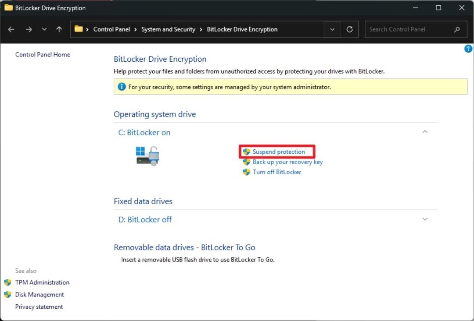The width and height of the screenshot is (474, 321).
Task: Click the back navigation arrow
Action: click(x=11, y=29)
